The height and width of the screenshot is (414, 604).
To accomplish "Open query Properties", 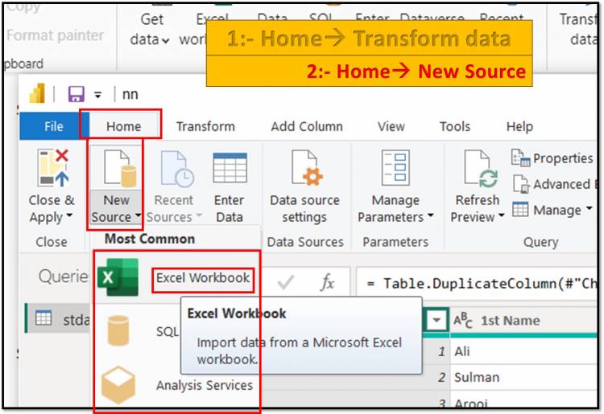I will point(552,158).
